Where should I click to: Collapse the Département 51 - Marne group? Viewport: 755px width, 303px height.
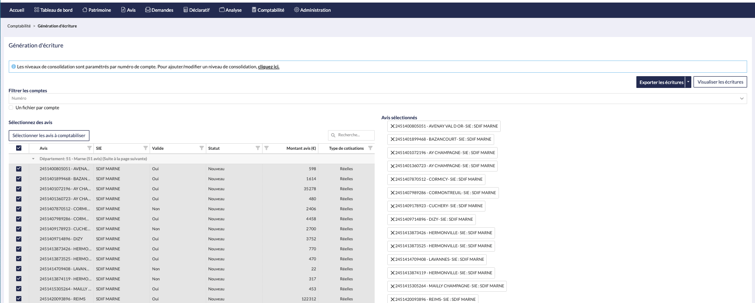click(33, 159)
